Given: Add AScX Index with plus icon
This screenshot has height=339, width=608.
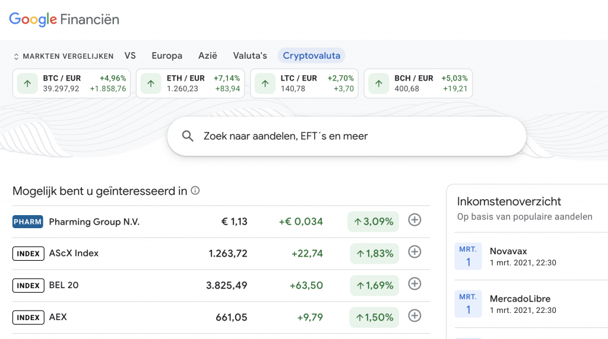Looking at the screenshot, I should click(x=414, y=252).
